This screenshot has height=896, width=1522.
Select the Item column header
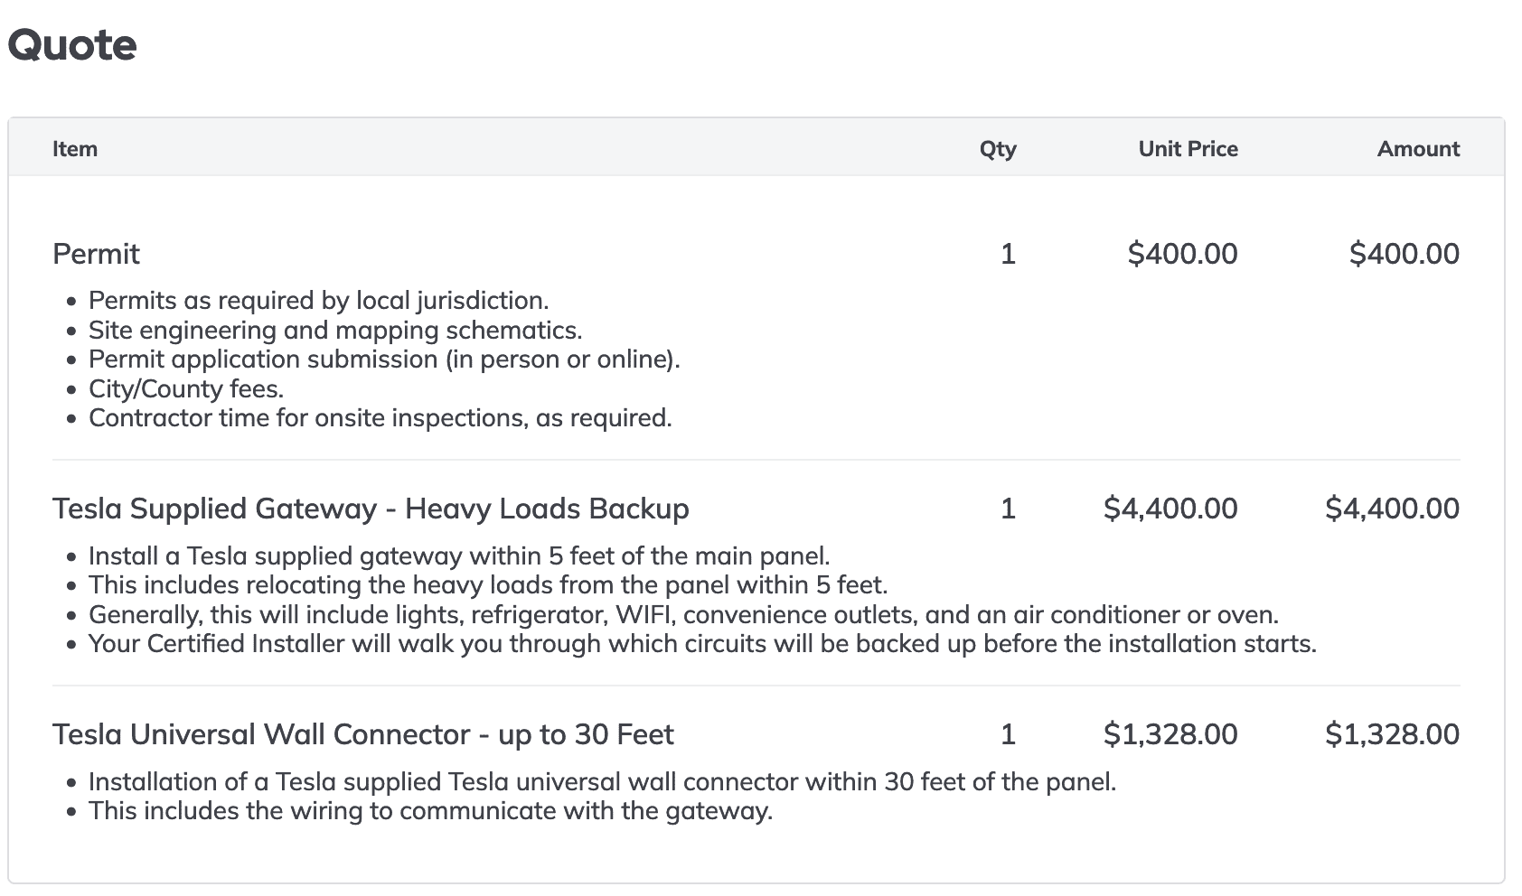click(x=75, y=149)
